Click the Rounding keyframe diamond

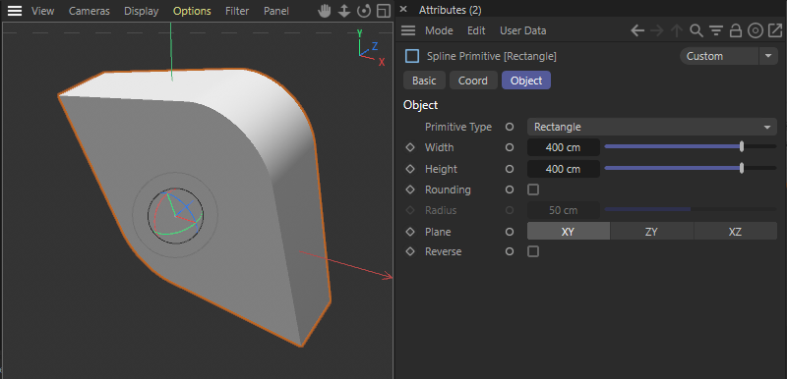click(x=410, y=189)
